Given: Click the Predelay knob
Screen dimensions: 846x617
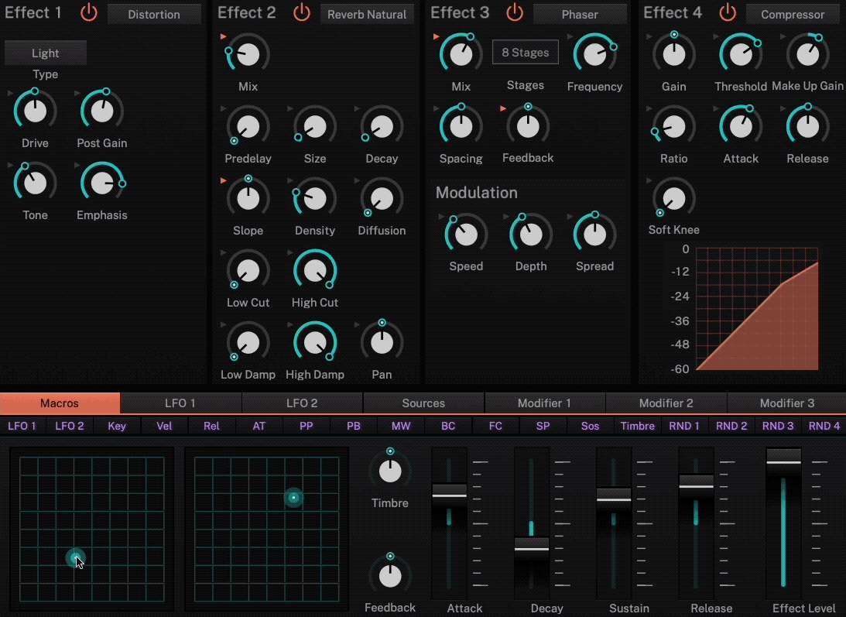Looking at the screenshot, I should point(248,126).
